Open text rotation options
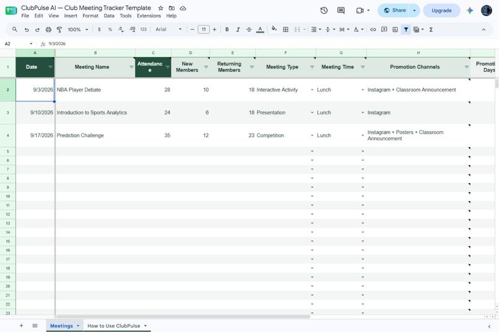Viewport: 499px width, 332px height. 358,30
